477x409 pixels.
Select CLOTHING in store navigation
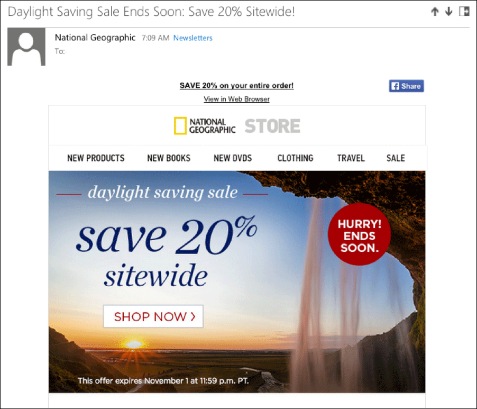click(x=295, y=158)
